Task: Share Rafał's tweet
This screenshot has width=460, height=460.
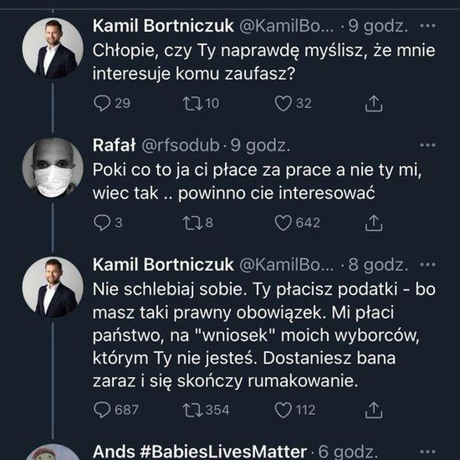Action: pyautogui.click(x=374, y=223)
